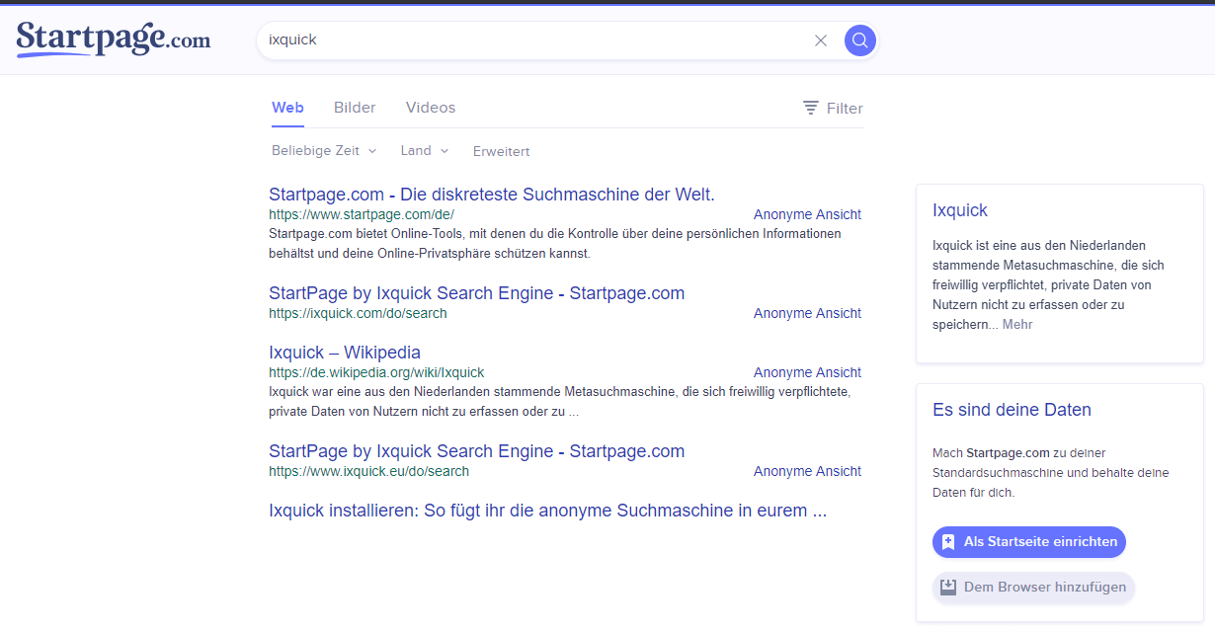The image size is (1215, 632).
Task: Click 'Dem Browser hinzufügen' button
Action: [x=1033, y=588]
